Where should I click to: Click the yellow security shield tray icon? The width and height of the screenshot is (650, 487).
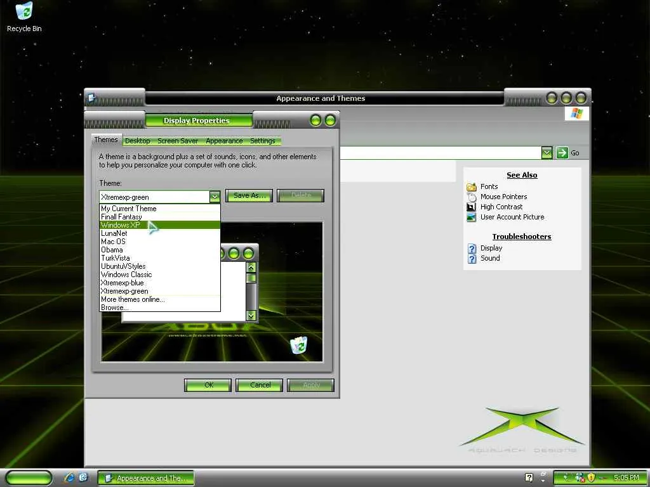pos(591,477)
